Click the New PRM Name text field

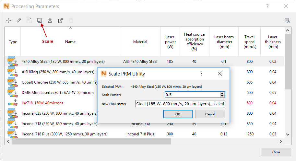180,104
